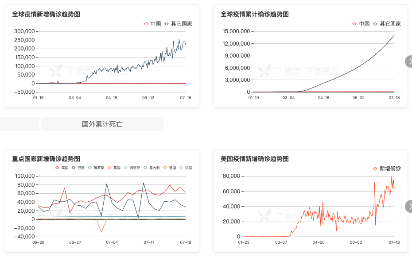Click the 6,000,000 axis label
The width and height of the screenshot is (412, 261).
click(x=237, y=68)
